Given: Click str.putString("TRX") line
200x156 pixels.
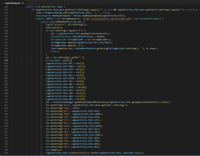Looking at the screenshot, I should (73, 141).
